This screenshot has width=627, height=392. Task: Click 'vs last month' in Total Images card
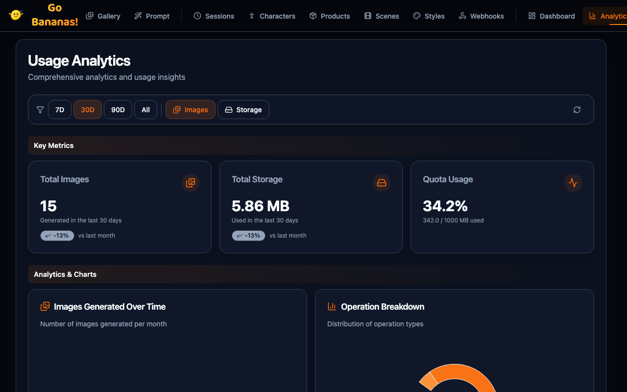(x=96, y=236)
